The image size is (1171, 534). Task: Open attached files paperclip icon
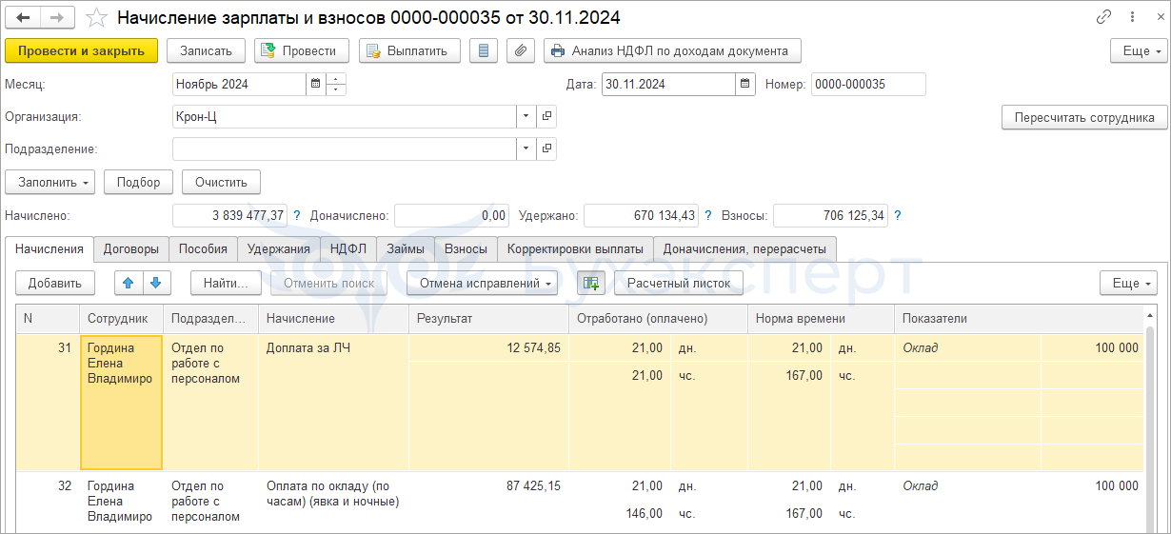(x=520, y=50)
